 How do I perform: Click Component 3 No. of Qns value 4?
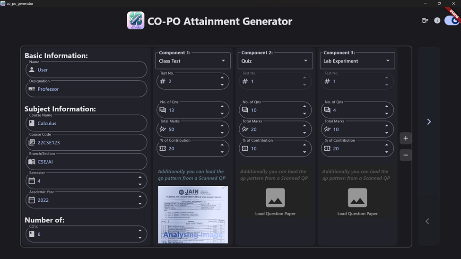point(334,110)
